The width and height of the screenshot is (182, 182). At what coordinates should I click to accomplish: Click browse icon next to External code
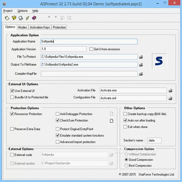tap(112, 155)
